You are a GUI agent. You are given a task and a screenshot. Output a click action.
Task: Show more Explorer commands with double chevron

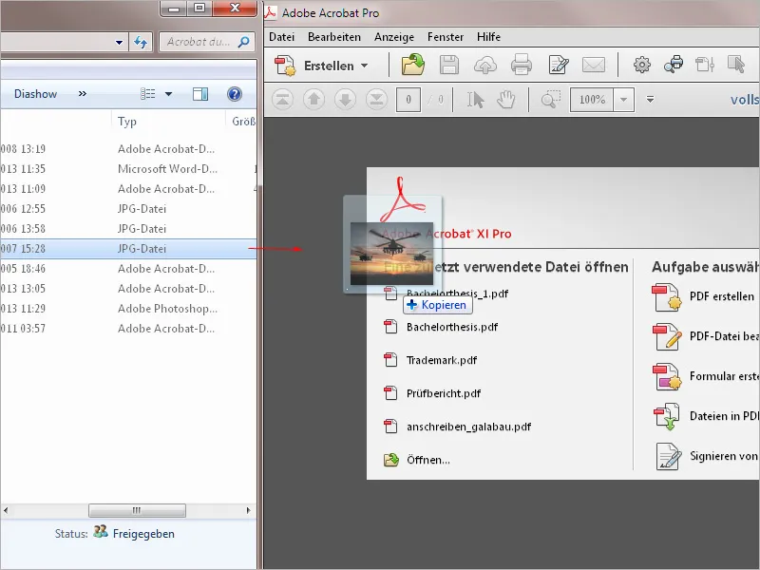tap(83, 93)
